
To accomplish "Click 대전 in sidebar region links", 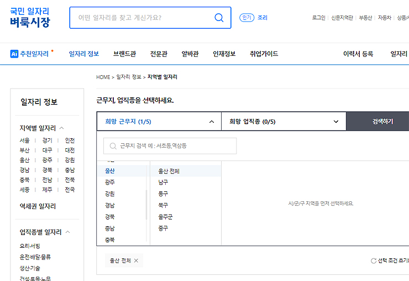I will click(70, 150).
